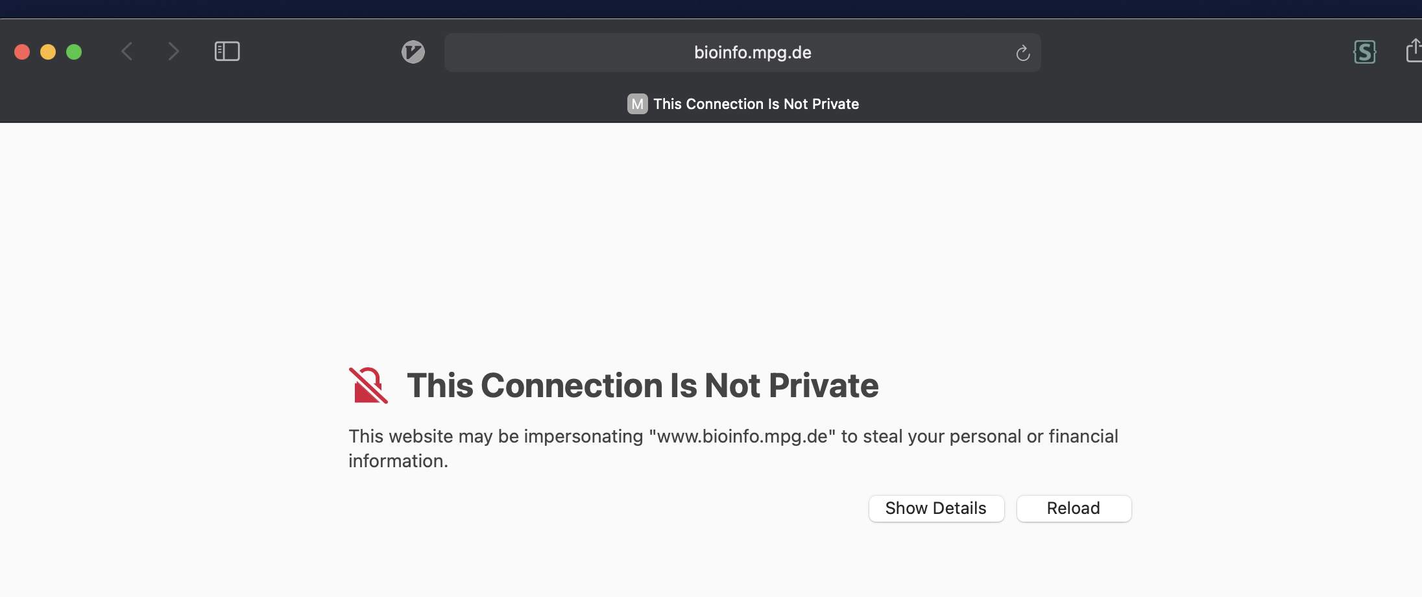Click the large 'This Connection Is Not Private' heading
The width and height of the screenshot is (1422, 597).
click(x=642, y=385)
